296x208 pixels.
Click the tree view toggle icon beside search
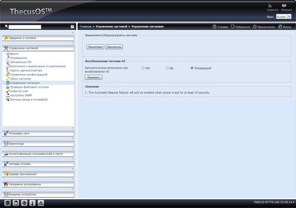pos(72,27)
